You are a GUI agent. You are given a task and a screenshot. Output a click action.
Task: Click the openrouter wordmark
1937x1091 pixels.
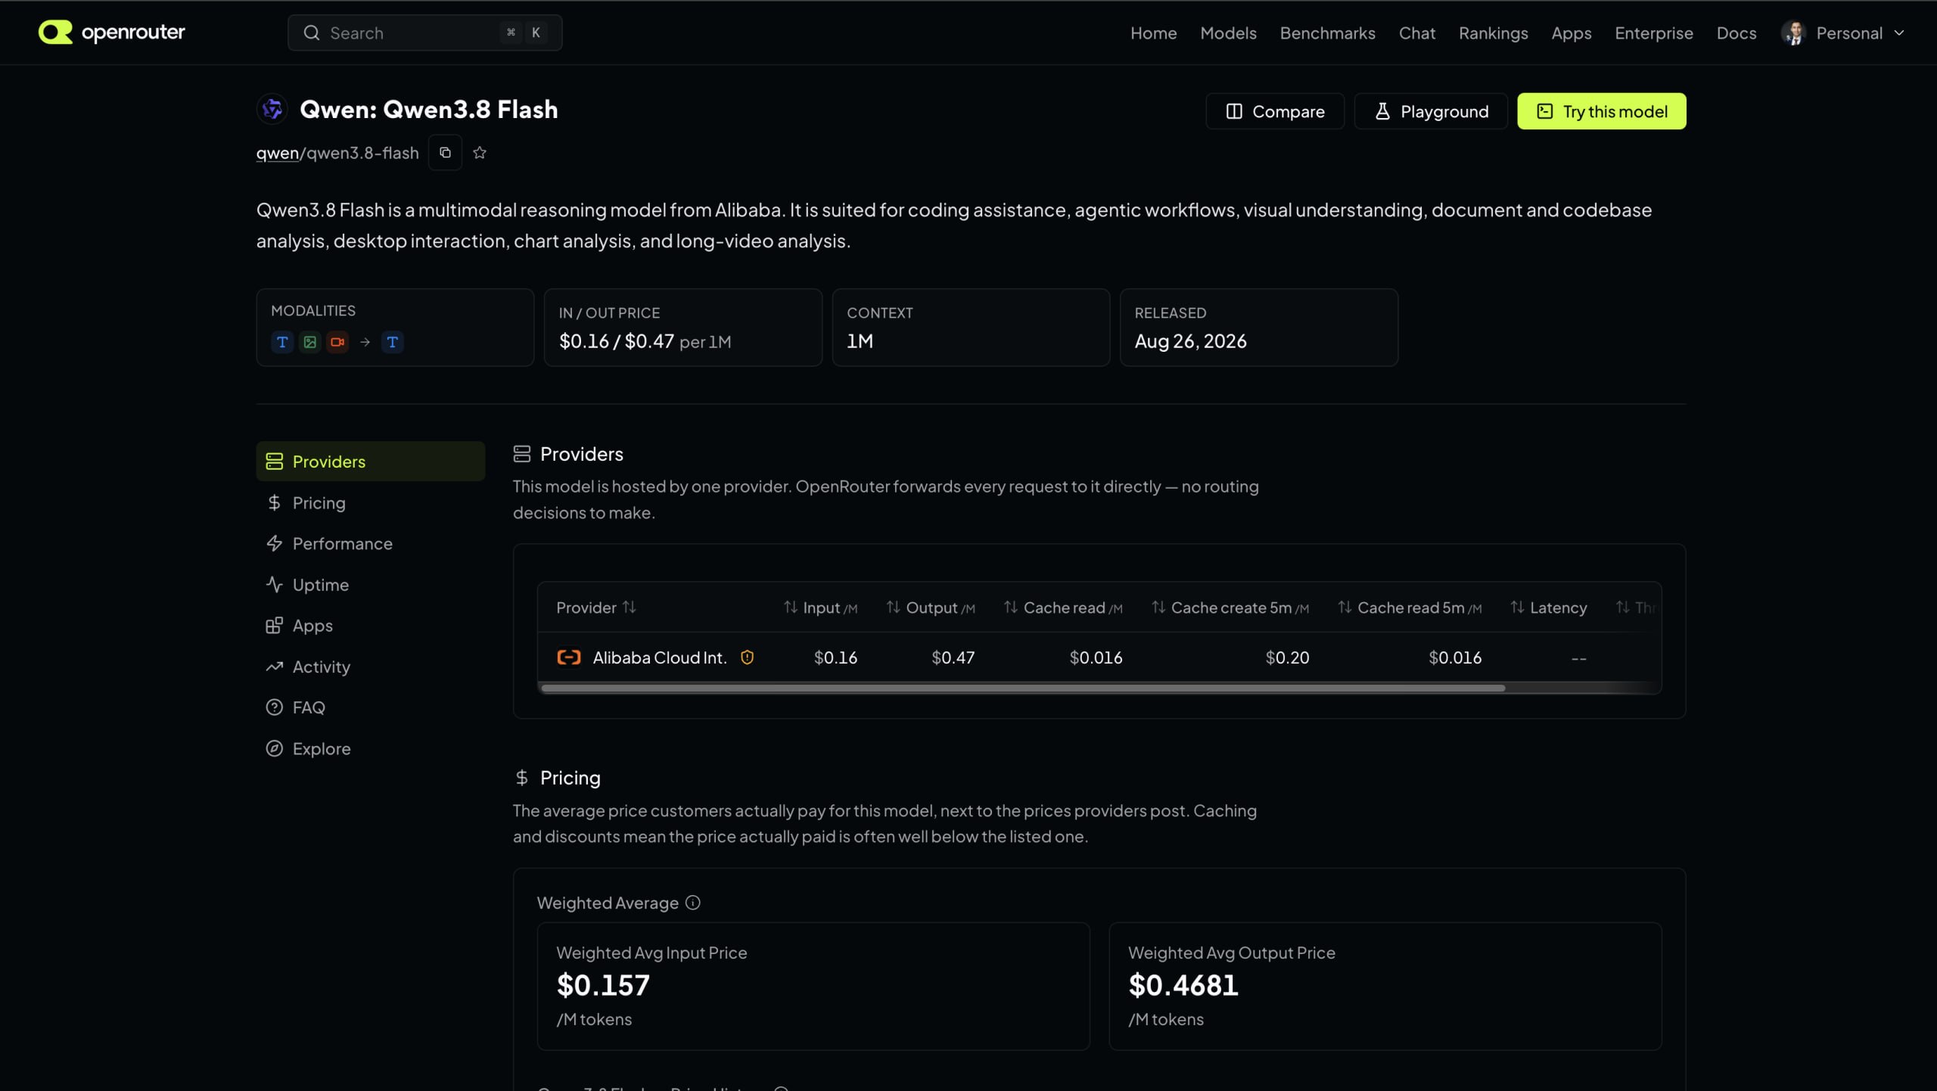133,32
